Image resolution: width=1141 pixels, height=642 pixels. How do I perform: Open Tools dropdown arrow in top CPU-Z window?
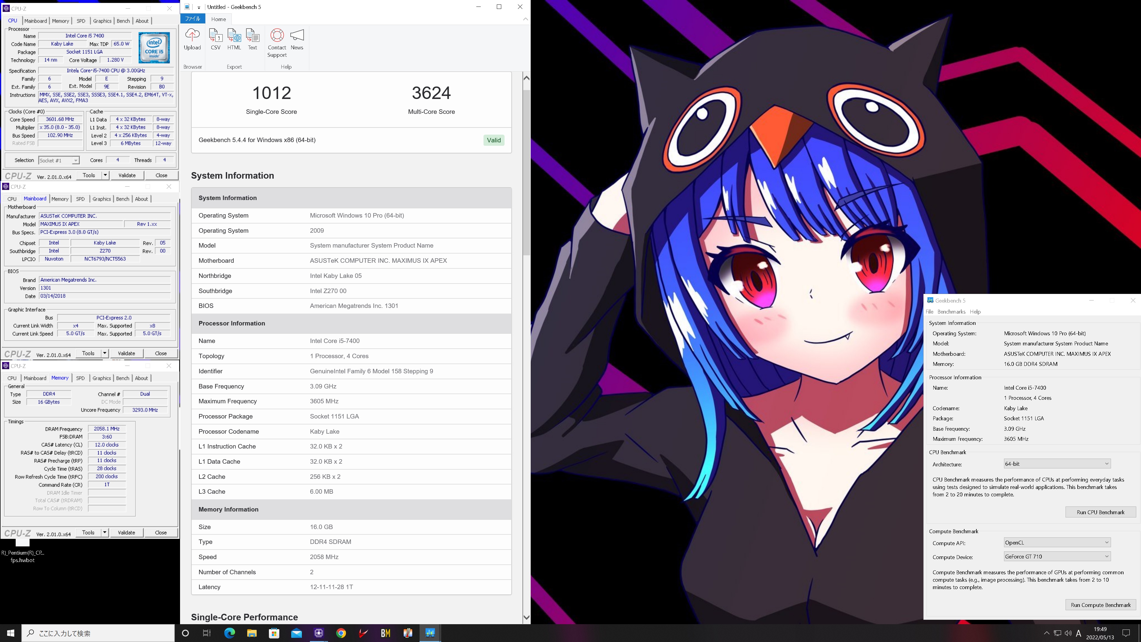pos(105,175)
